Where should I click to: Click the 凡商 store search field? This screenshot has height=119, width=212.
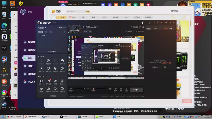[x=76, y=12]
